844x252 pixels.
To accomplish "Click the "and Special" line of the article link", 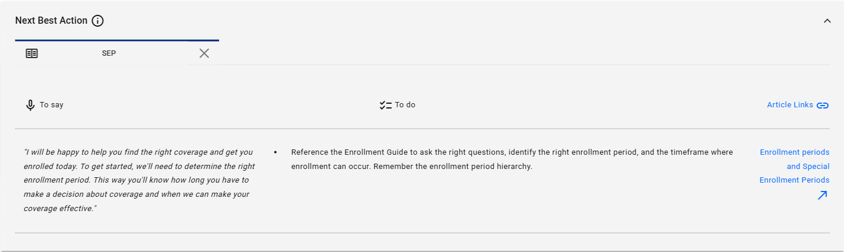I will (x=808, y=167).
